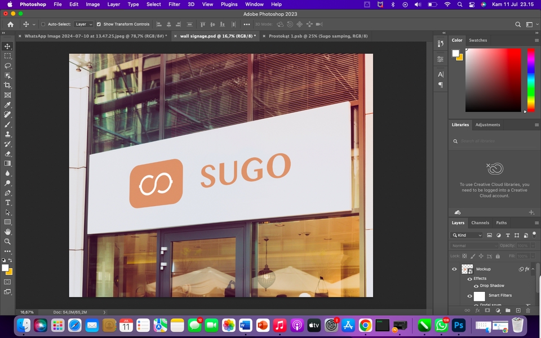Viewport: 541px width, 338px height.
Task: Click the Align left edges icon
Action: [x=158, y=24]
